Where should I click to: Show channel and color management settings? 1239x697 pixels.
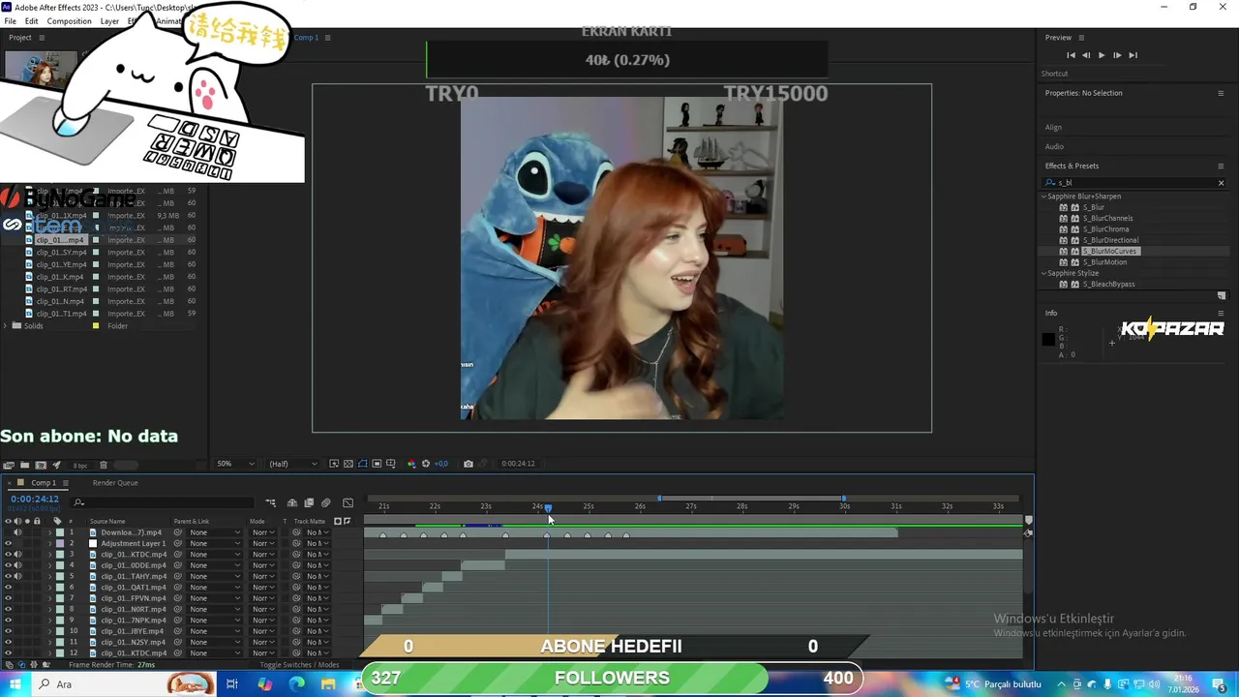411,464
